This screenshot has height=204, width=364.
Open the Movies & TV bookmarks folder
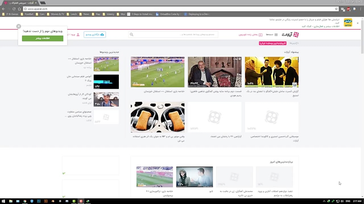pyautogui.click(x=55, y=14)
